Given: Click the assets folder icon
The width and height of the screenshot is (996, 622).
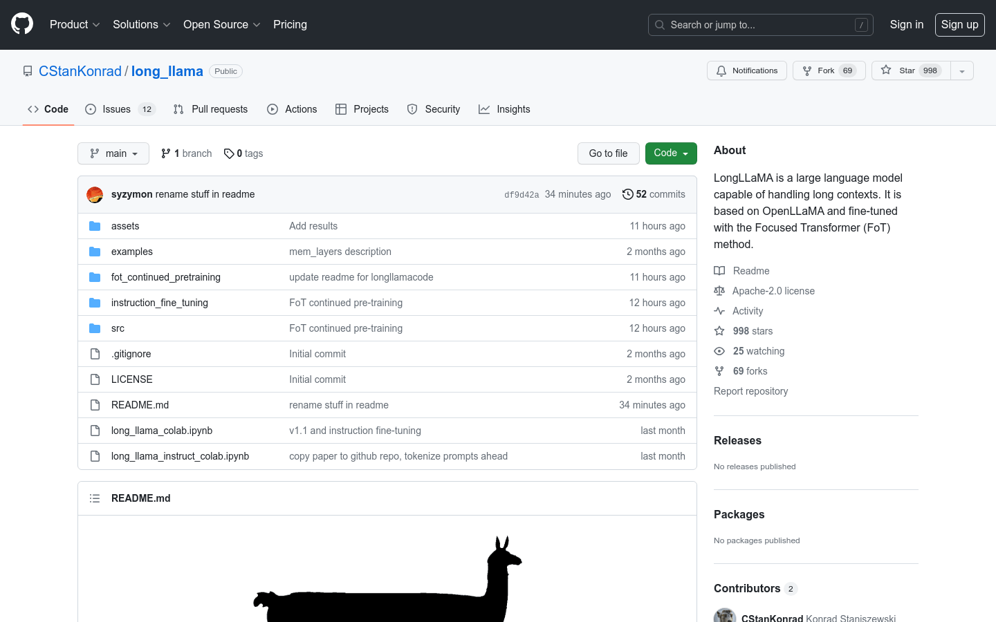Looking at the screenshot, I should 95,226.
